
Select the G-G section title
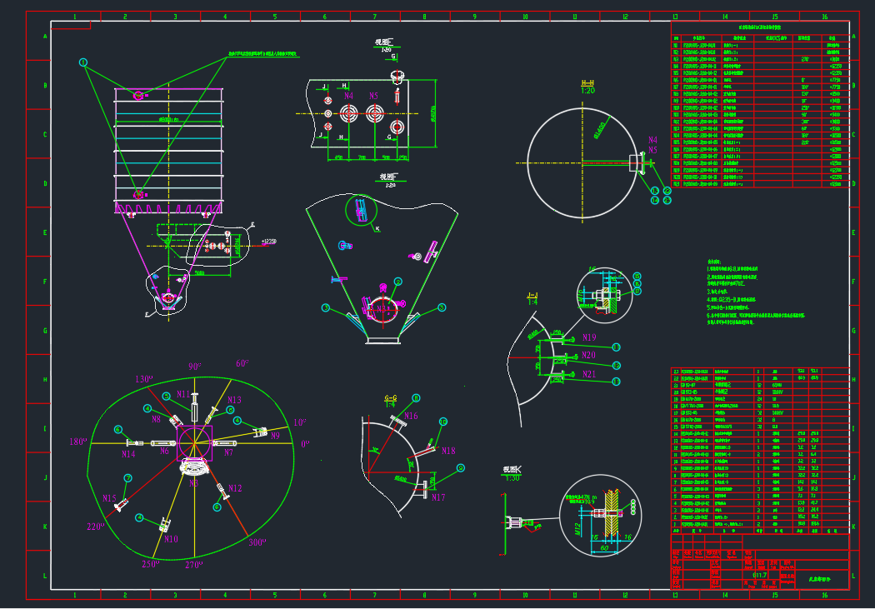click(x=390, y=397)
